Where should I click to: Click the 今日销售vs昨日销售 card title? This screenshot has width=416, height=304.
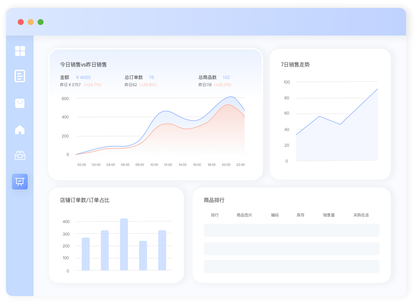pyautogui.click(x=83, y=64)
